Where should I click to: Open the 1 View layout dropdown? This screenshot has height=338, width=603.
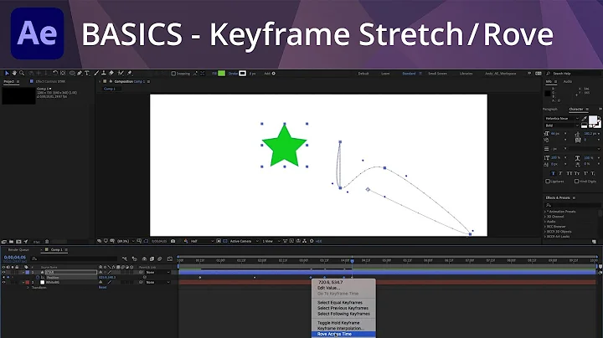pyautogui.click(x=271, y=241)
